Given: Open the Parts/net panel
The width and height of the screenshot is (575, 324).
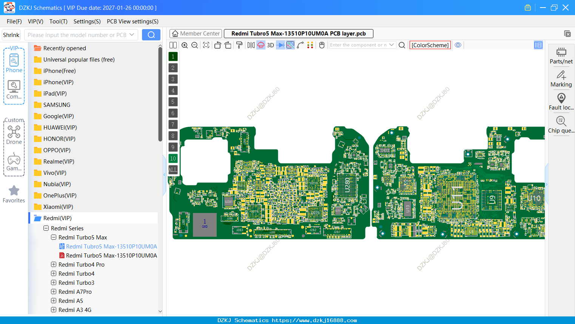Looking at the screenshot, I should [x=561, y=56].
